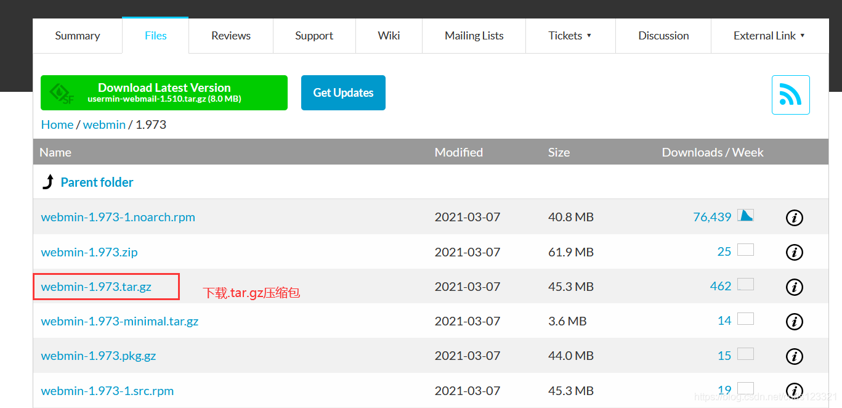Download webmin-1.973.tar.gz file
842x408 pixels.
[96, 287]
